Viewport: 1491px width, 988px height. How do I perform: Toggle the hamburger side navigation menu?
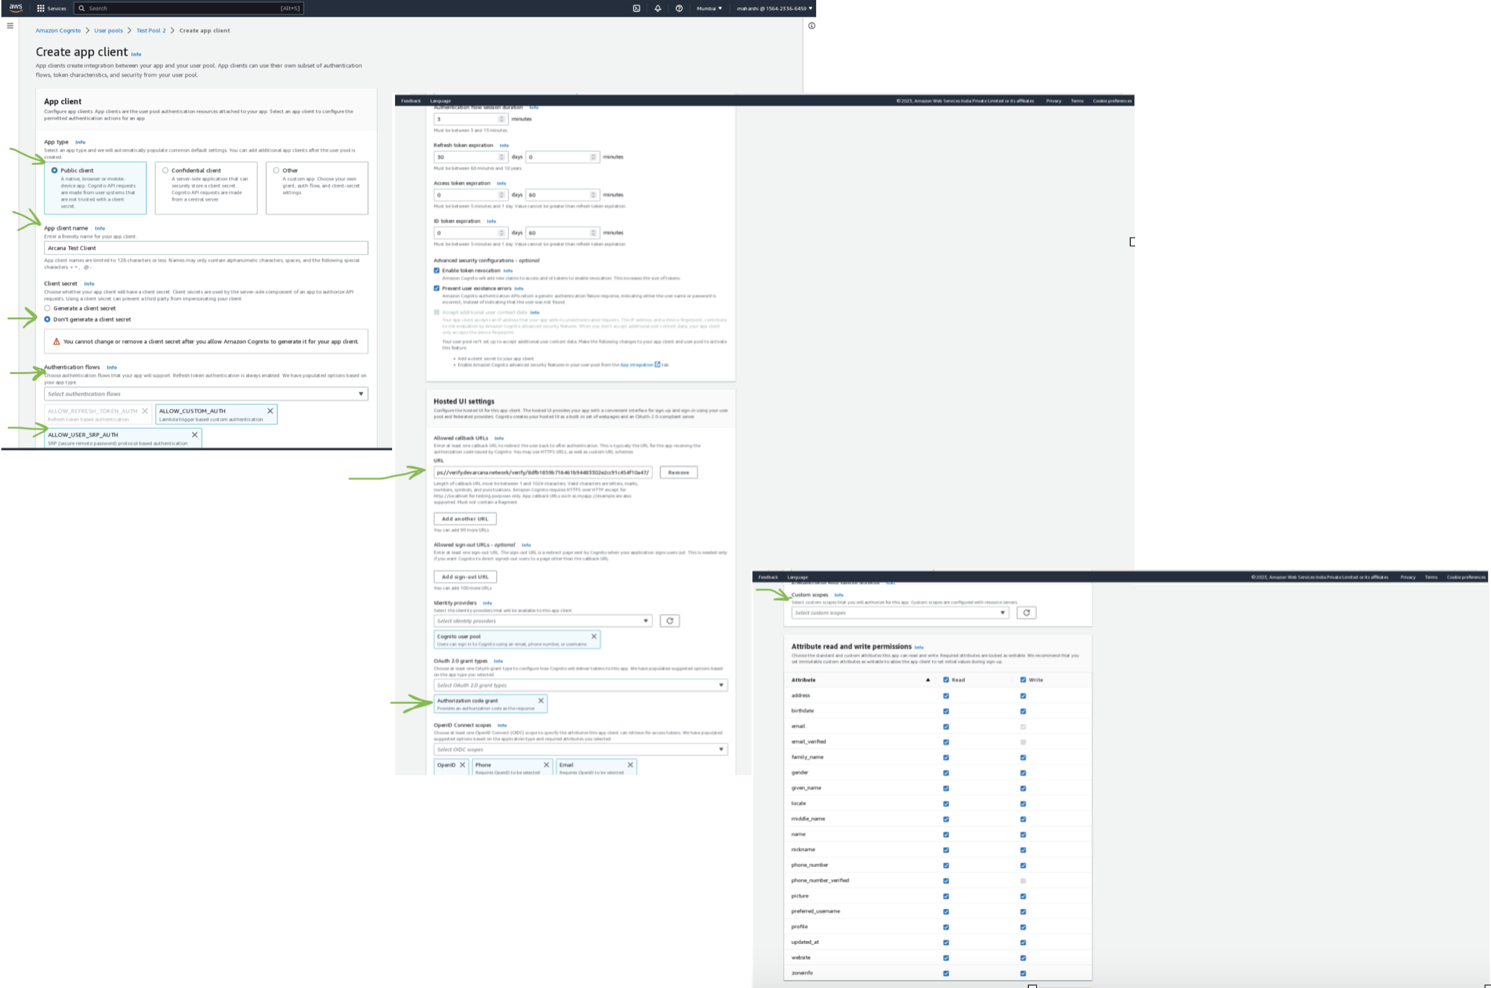click(10, 26)
